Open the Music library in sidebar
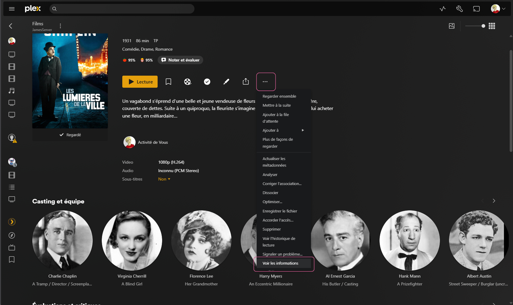Image resolution: width=513 pixels, height=305 pixels. tap(12, 91)
